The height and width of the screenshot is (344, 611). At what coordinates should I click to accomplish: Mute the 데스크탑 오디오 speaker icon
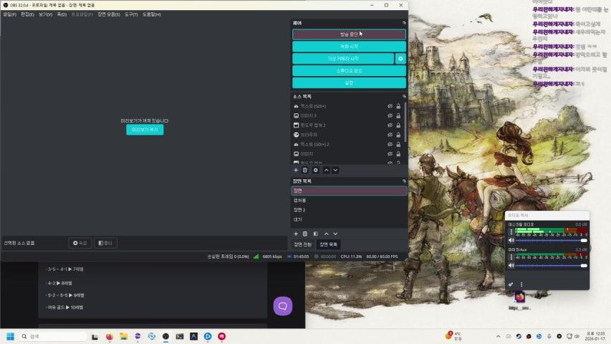pyautogui.click(x=511, y=241)
